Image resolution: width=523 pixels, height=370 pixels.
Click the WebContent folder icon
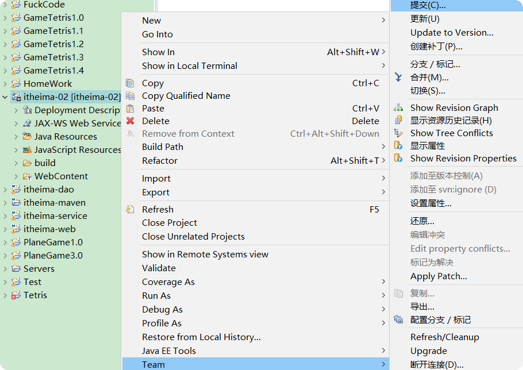(27, 176)
